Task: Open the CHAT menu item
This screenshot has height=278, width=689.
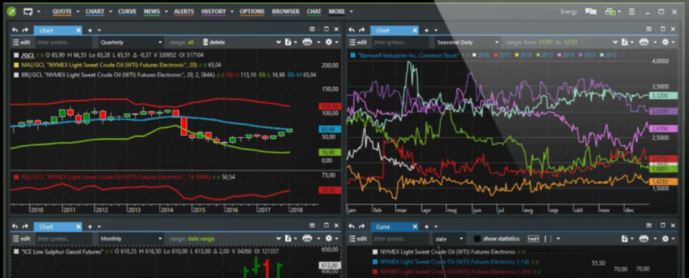Action: click(x=314, y=11)
